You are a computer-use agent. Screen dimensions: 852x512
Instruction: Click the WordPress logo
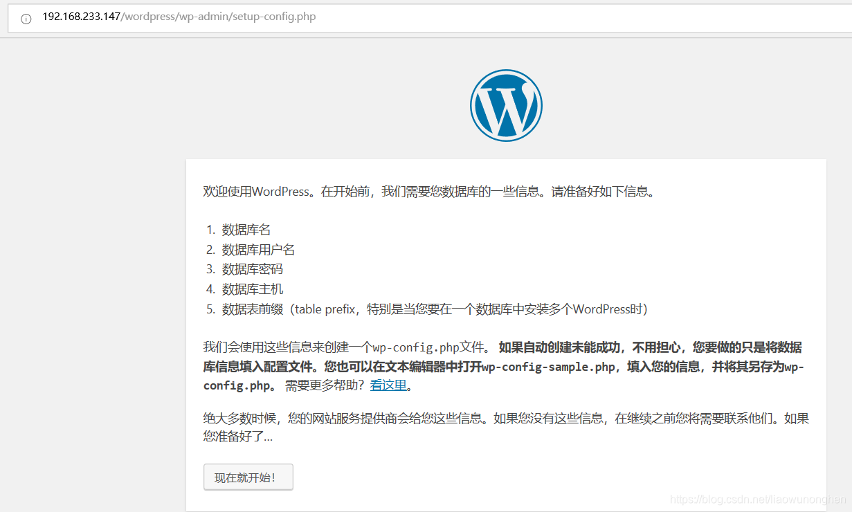(x=506, y=106)
